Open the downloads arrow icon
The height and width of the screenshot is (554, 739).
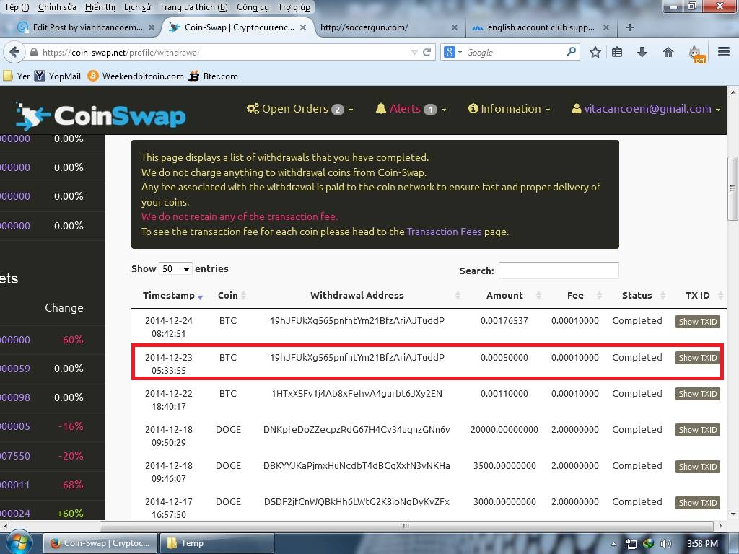coord(642,52)
